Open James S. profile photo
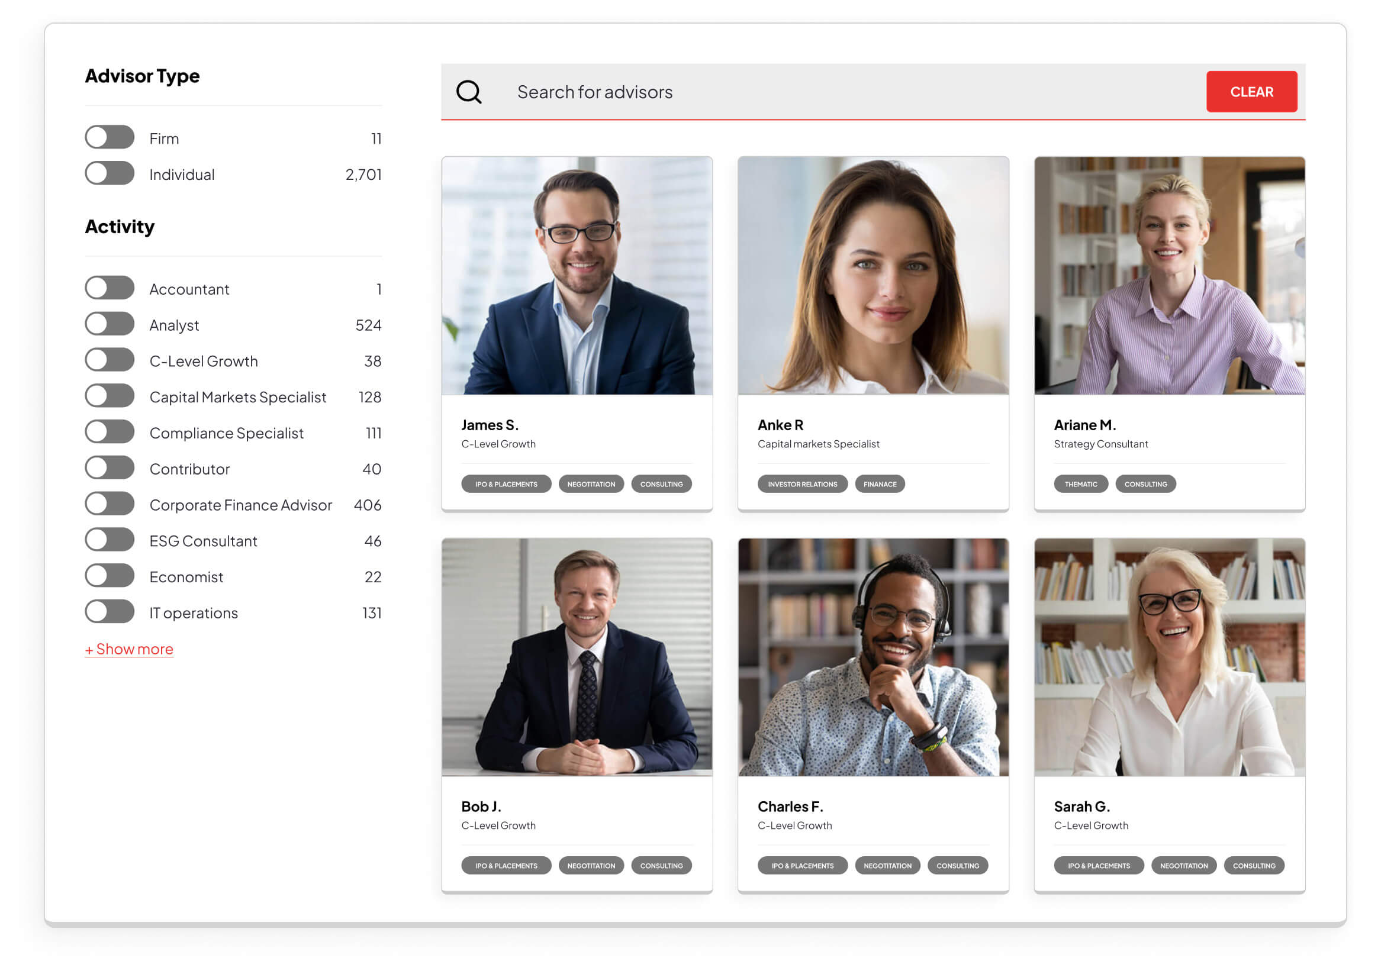Image resolution: width=1394 pixels, height=971 pixels. [577, 276]
